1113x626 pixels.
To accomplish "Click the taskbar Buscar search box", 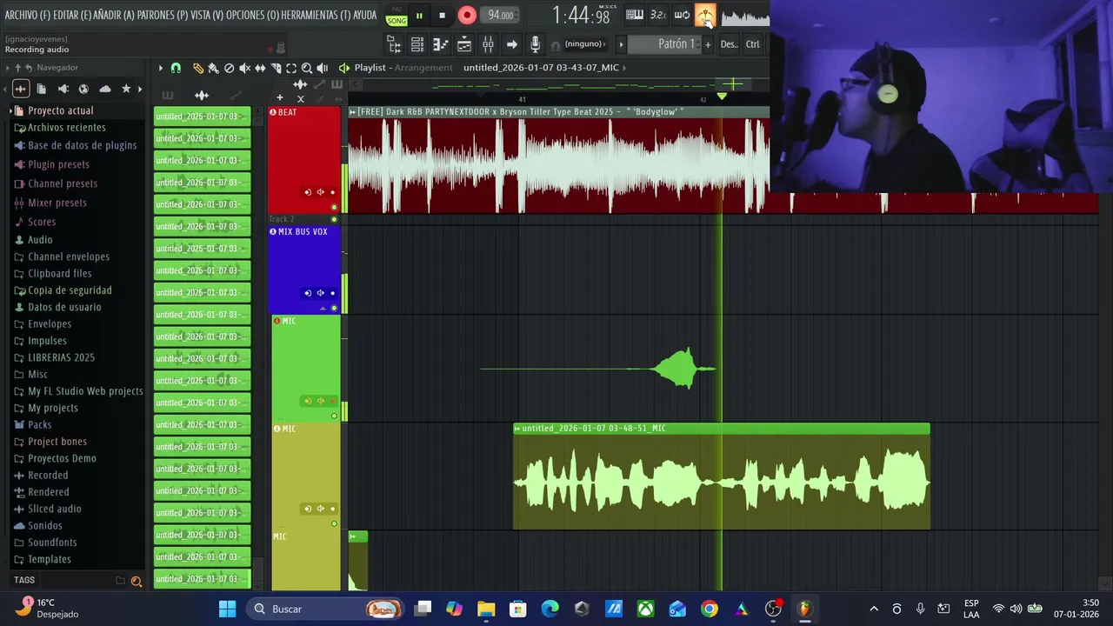I will click(x=323, y=609).
